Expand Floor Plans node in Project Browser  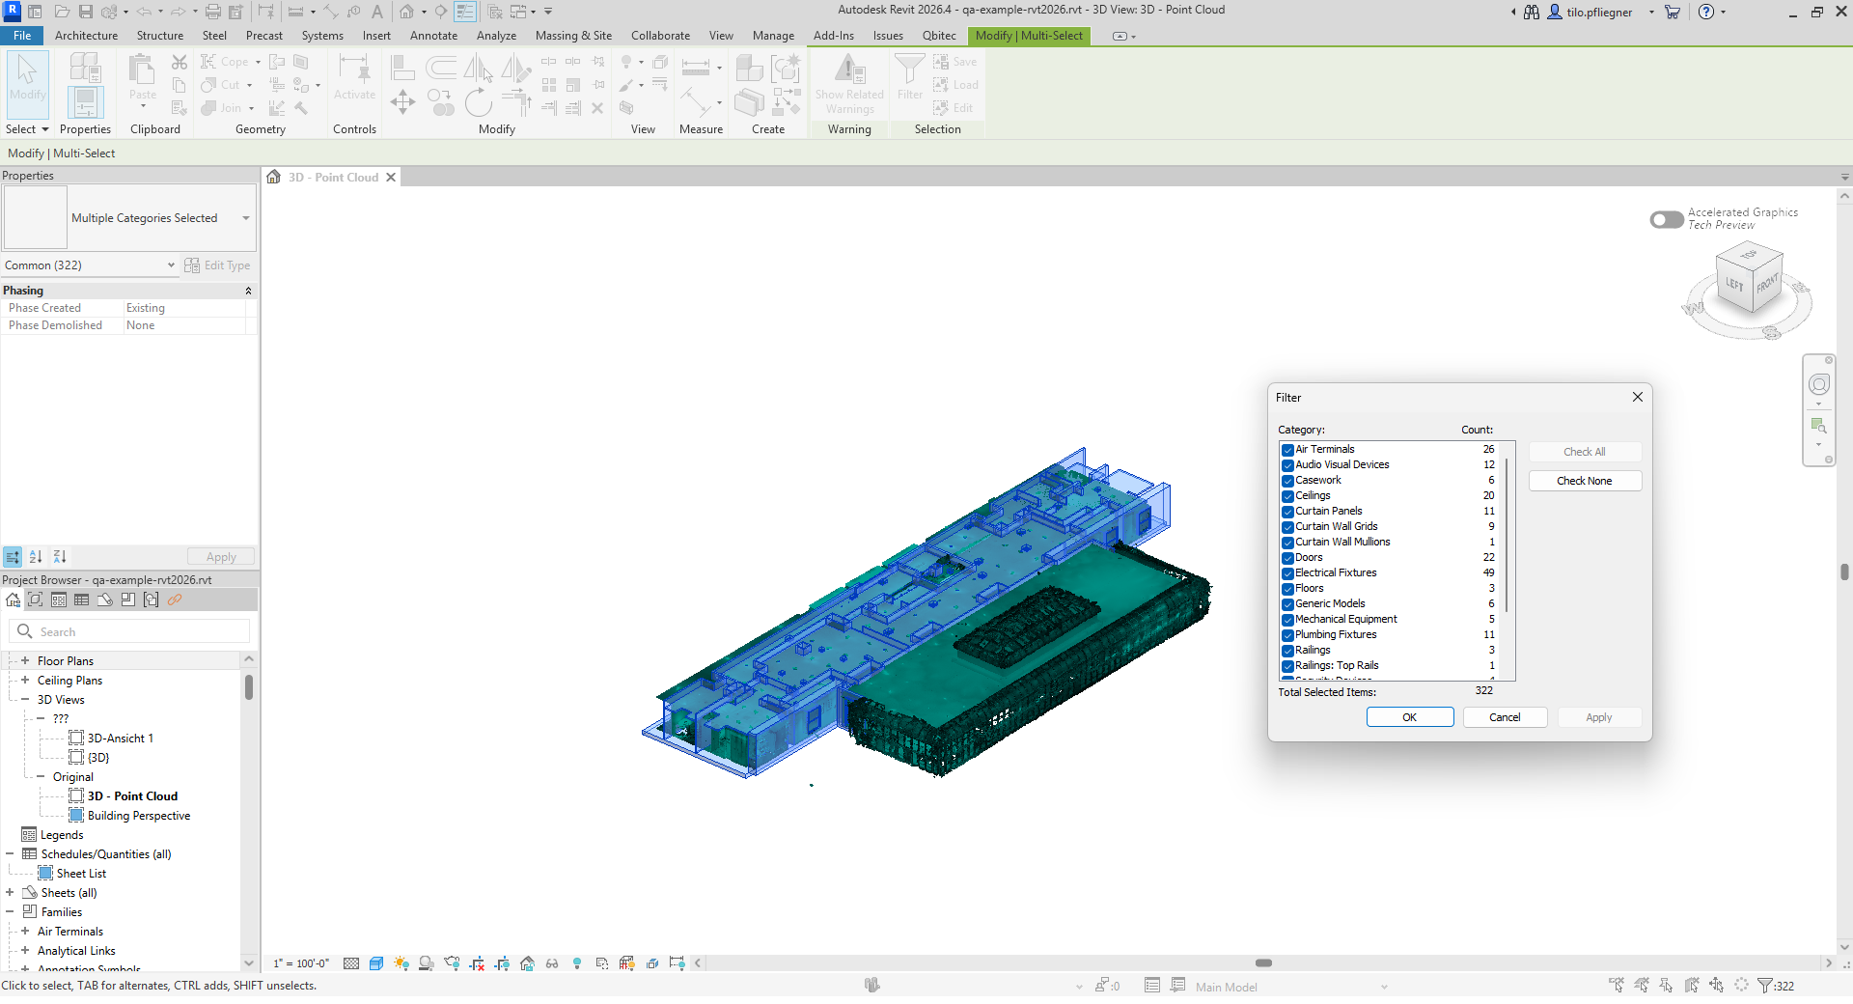(x=25, y=661)
